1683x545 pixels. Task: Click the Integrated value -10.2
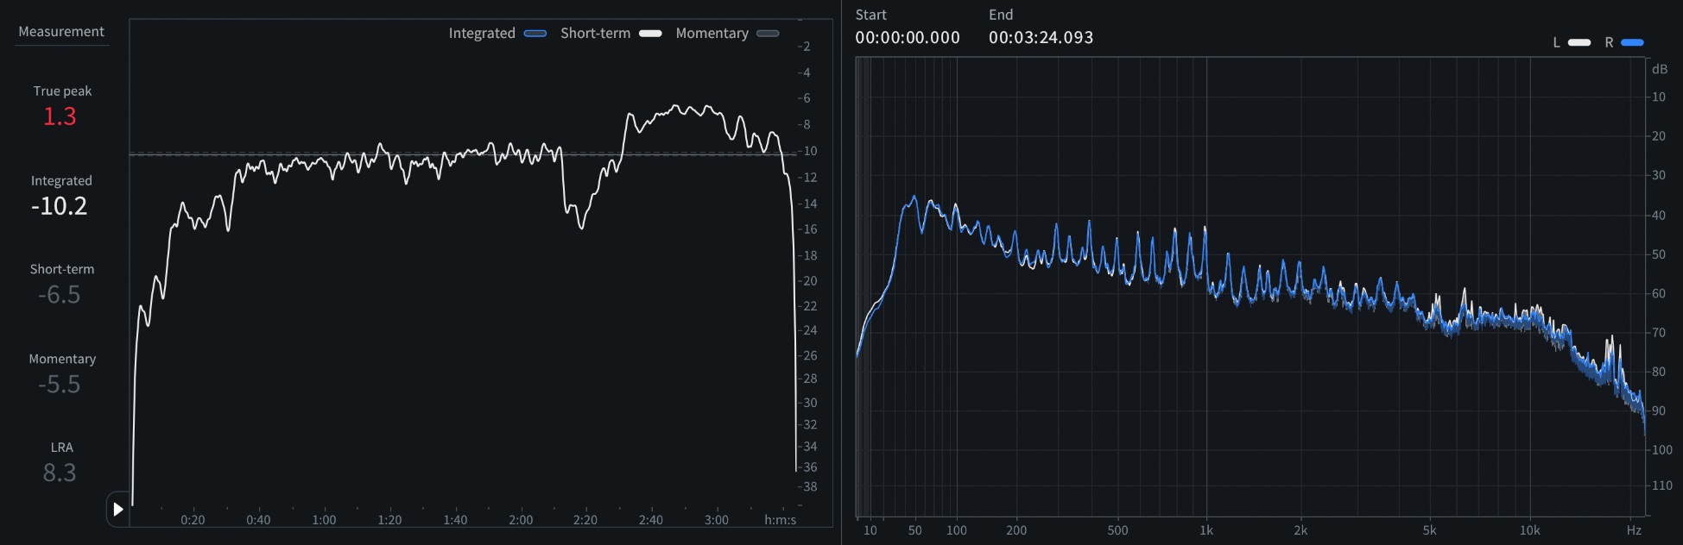click(60, 206)
